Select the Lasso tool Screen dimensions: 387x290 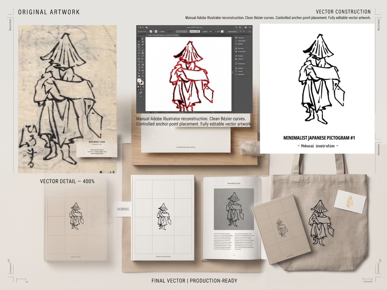coord(143,42)
